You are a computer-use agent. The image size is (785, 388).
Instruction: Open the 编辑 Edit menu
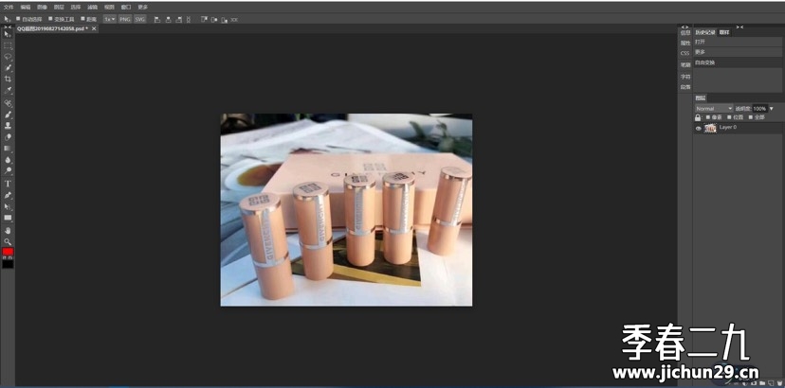[x=26, y=8]
